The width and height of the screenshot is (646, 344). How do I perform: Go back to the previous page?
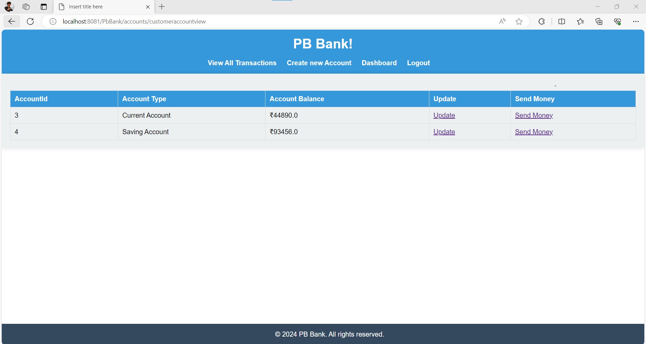tap(12, 22)
